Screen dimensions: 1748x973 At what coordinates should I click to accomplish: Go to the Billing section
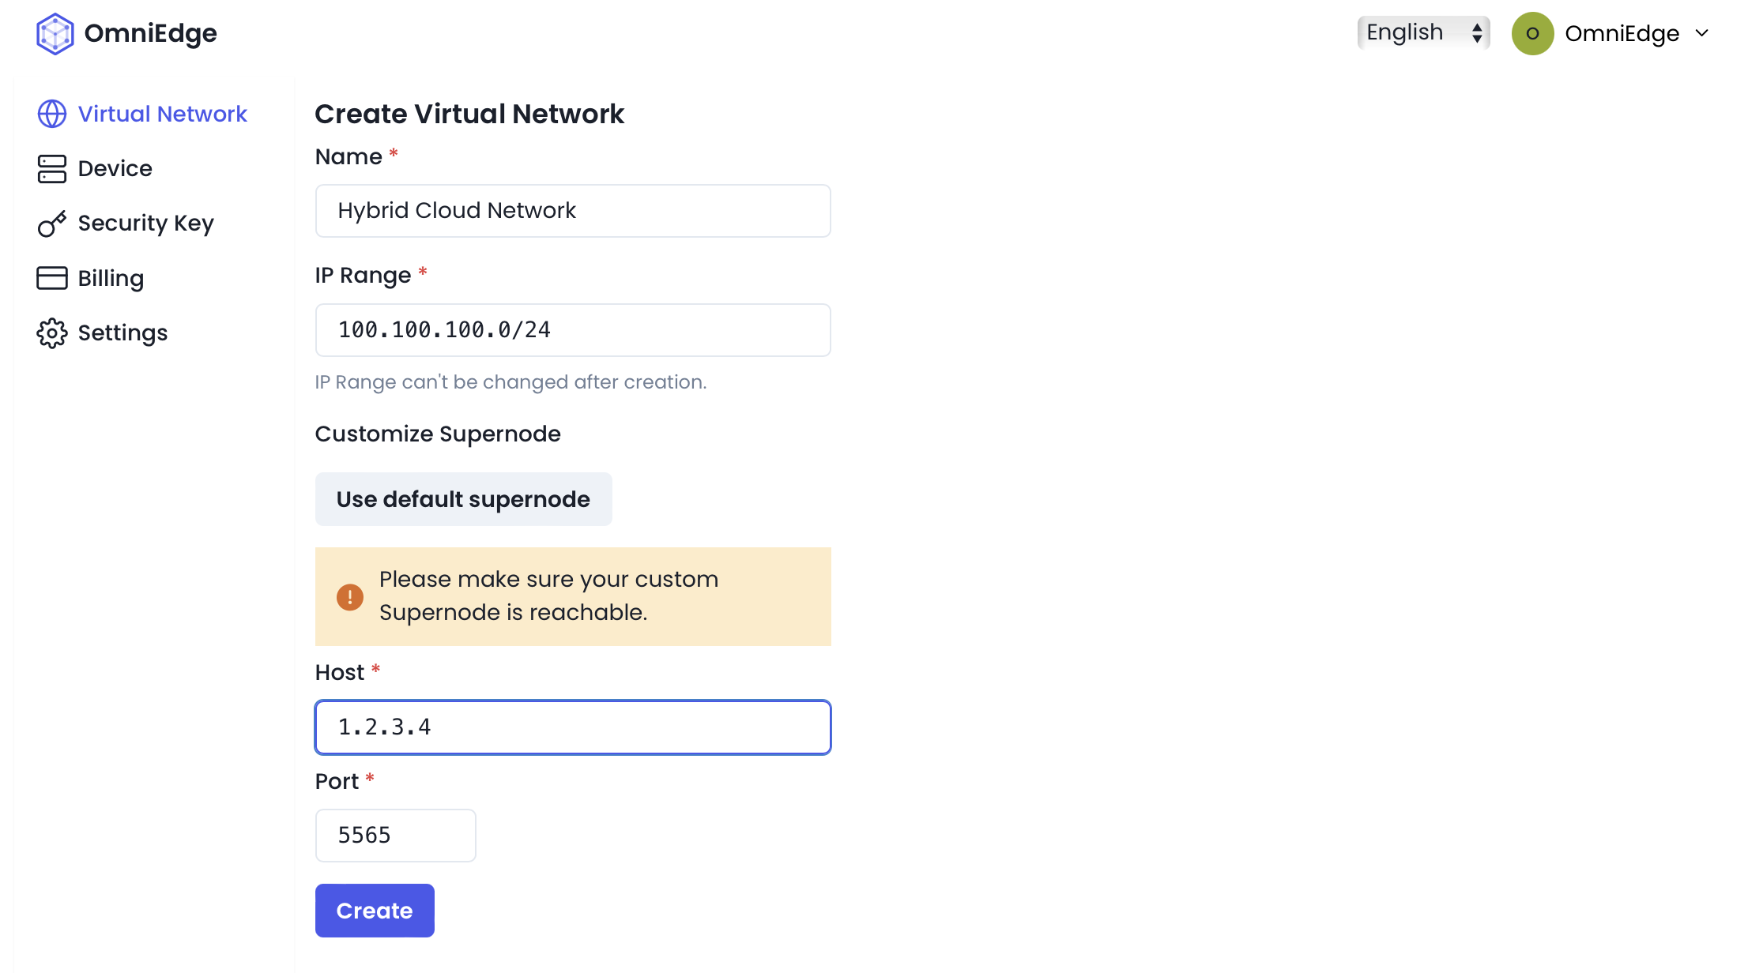(x=111, y=278)
